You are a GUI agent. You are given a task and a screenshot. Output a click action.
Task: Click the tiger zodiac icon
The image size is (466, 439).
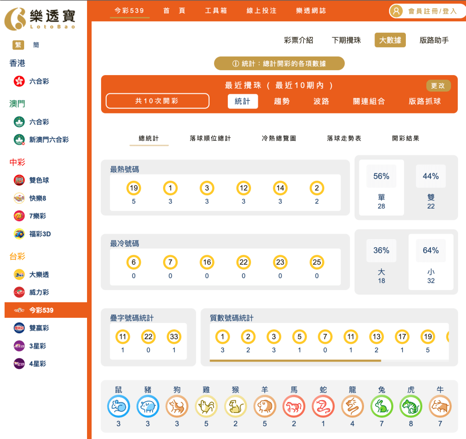coord(410,407)
